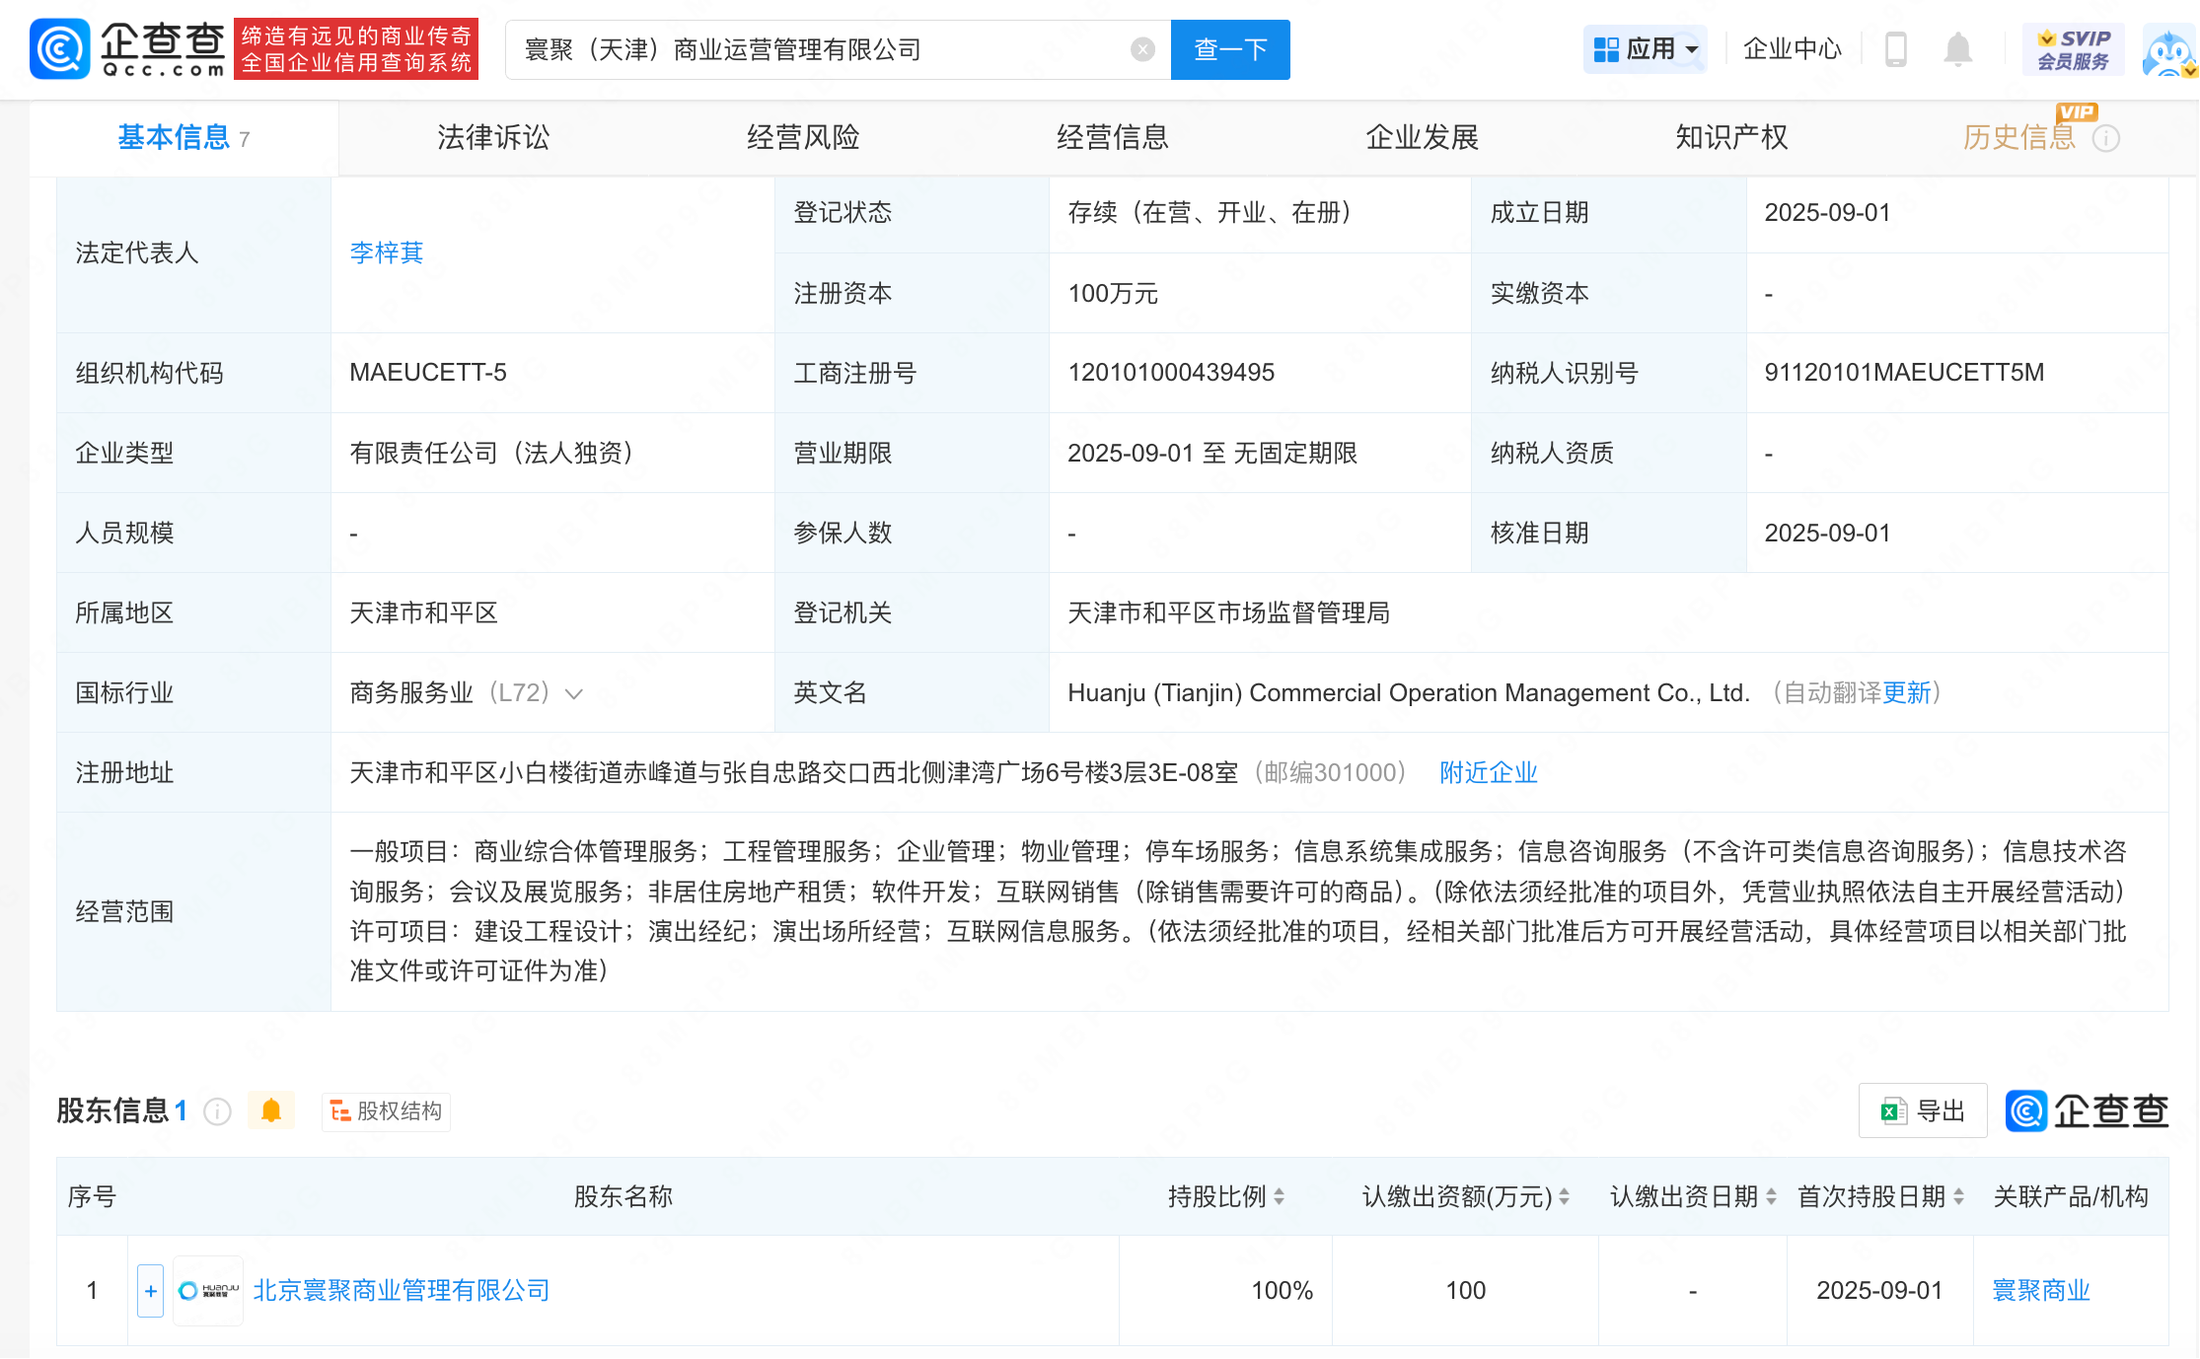The height and width of the screenshot is (1359, 2200).
Task: Open notifications bell in header
Action: point(1957,48)
